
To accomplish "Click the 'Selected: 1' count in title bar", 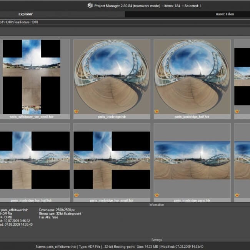I will (193, 6).
